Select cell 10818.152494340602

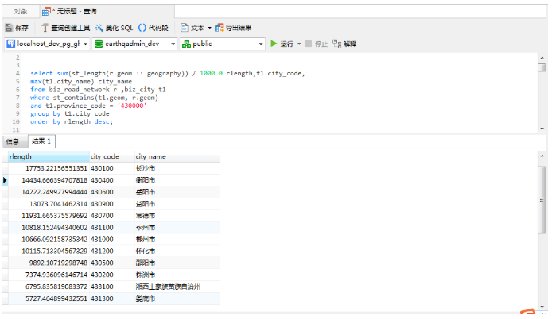point(49,228)
